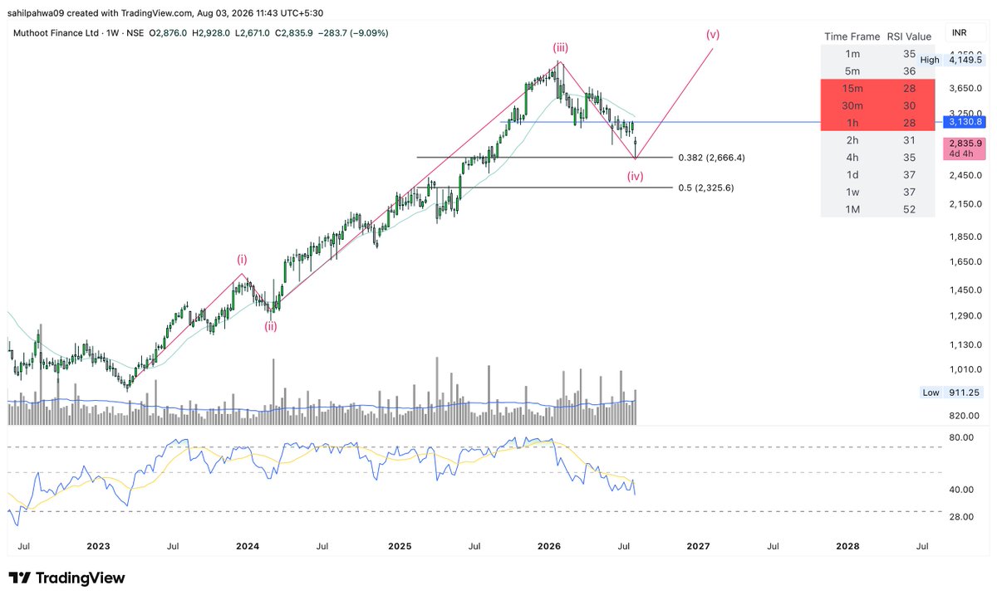Click the low value L2,671.0
This screenshot has height=600, width=997.
pos(253,33)
